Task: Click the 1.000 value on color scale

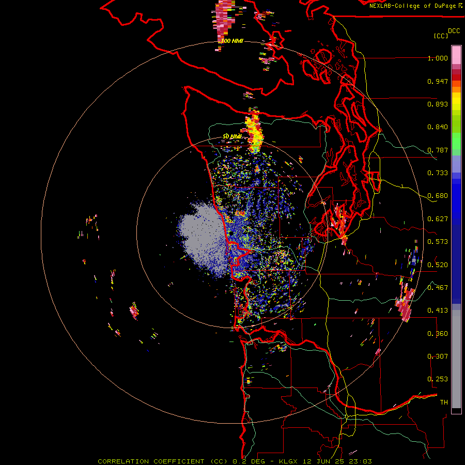Action: tap(438, 58)
